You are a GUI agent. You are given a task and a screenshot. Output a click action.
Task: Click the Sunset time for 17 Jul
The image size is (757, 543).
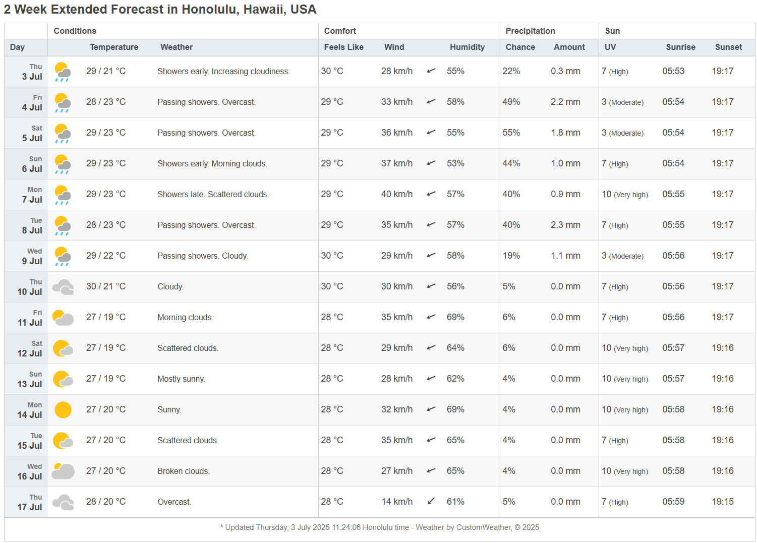723,502
